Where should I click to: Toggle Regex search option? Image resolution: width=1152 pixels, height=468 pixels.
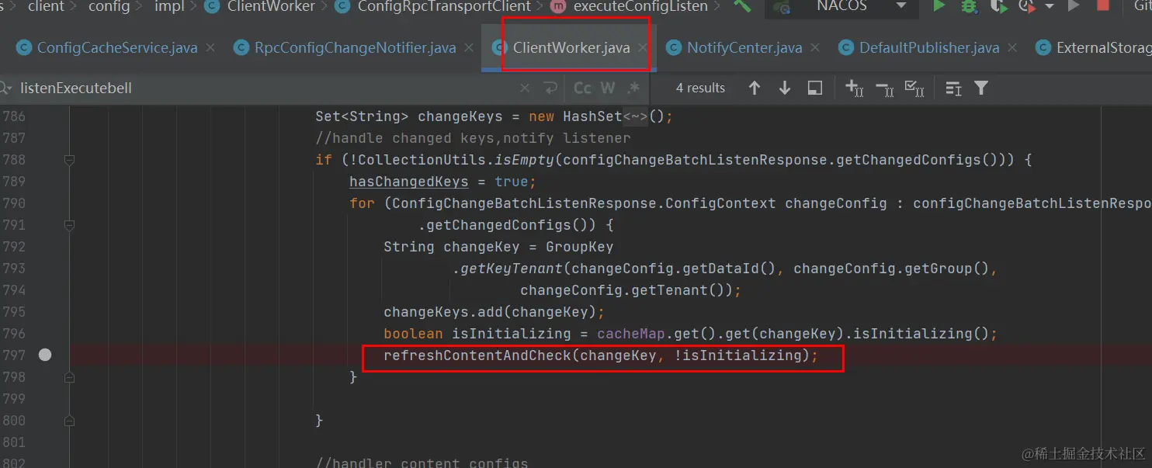(x=634, y=88)
